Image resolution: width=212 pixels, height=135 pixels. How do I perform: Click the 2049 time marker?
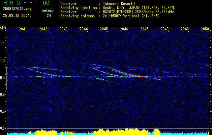(x=185, y=29)
